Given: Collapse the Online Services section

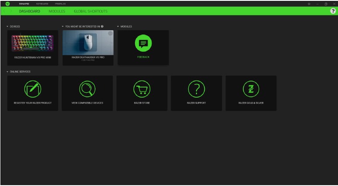Looking at the screenshot, I should 7,72.
